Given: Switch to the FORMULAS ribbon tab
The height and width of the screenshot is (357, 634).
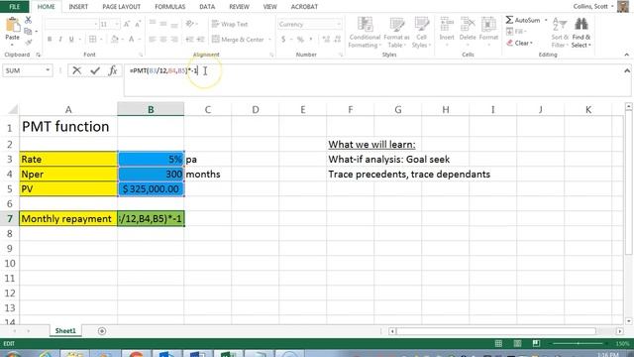Looking at the screenshot, I should tap(169, 7).
